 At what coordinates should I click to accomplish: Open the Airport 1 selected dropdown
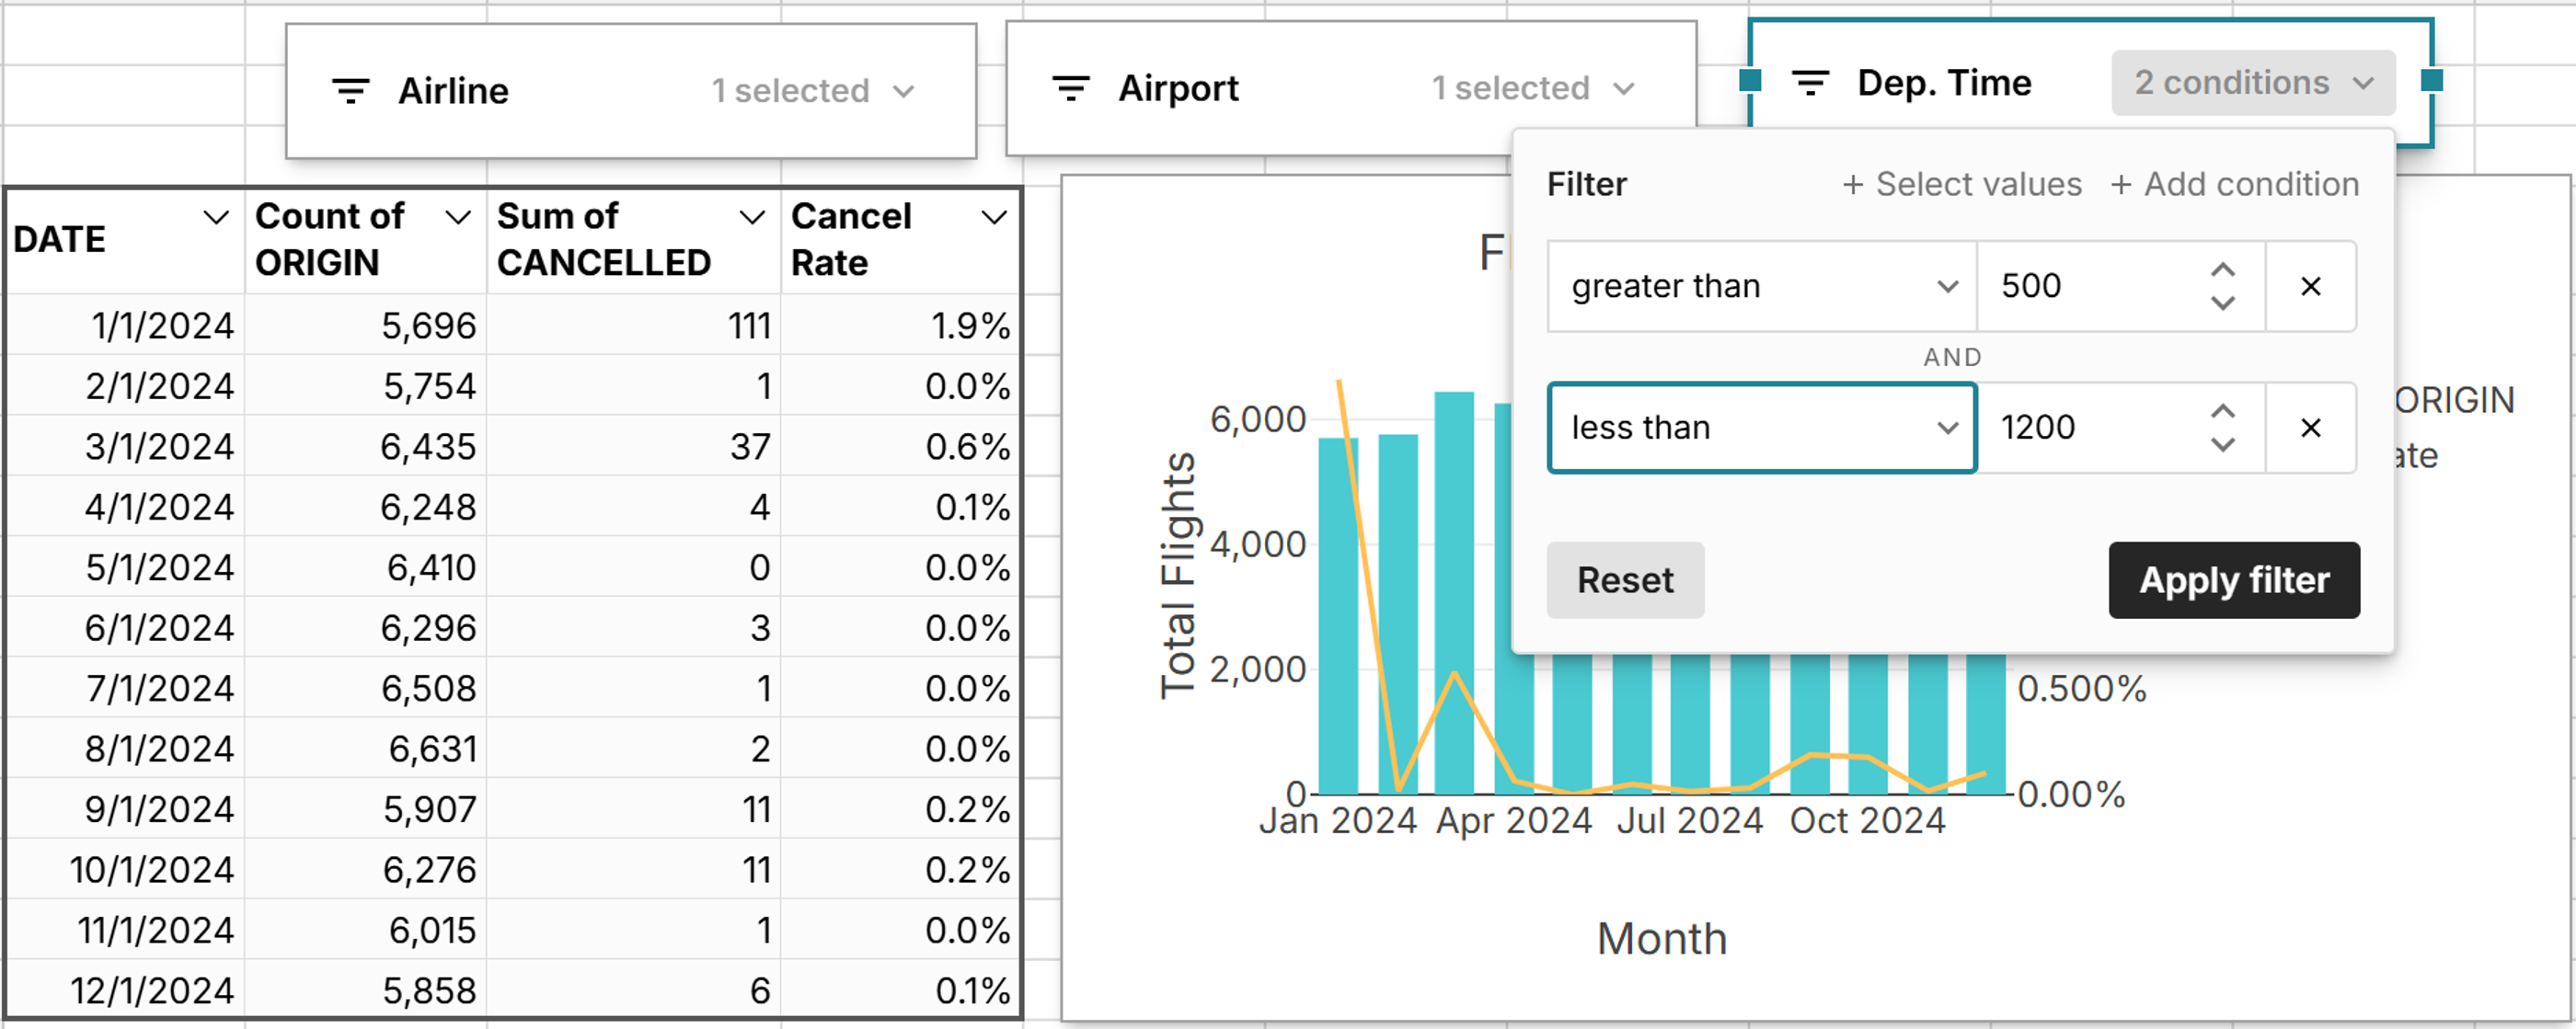(x=1532, y=88)
